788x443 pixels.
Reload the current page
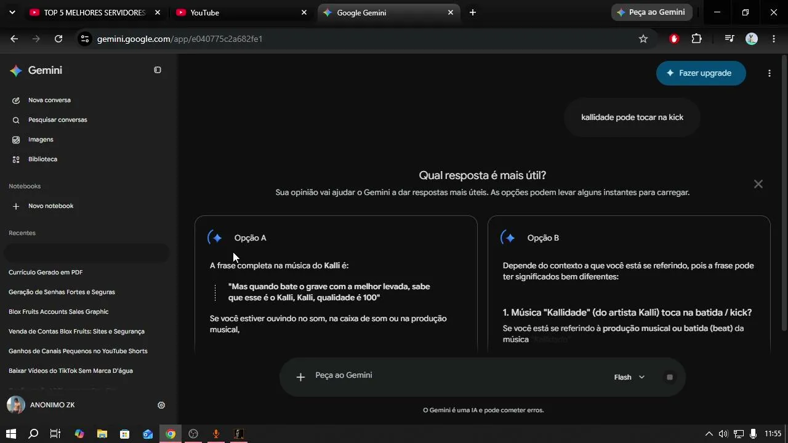click(x=58, y=39)
